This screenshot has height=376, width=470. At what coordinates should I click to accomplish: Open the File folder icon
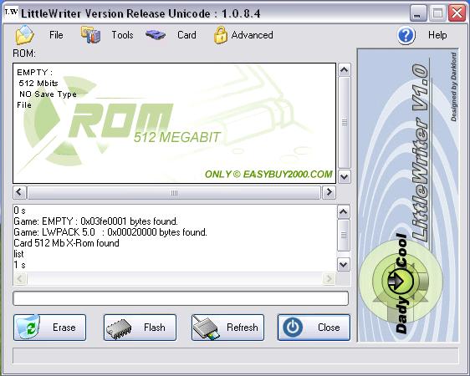(25, 35)
